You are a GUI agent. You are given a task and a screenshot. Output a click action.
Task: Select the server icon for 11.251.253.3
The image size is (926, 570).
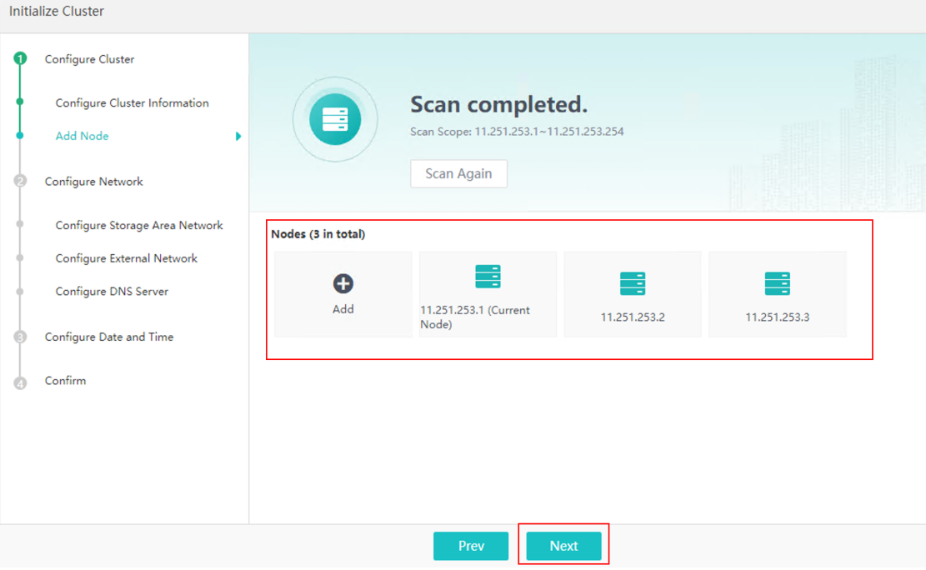pyautogui.click(x=777, y=283)
